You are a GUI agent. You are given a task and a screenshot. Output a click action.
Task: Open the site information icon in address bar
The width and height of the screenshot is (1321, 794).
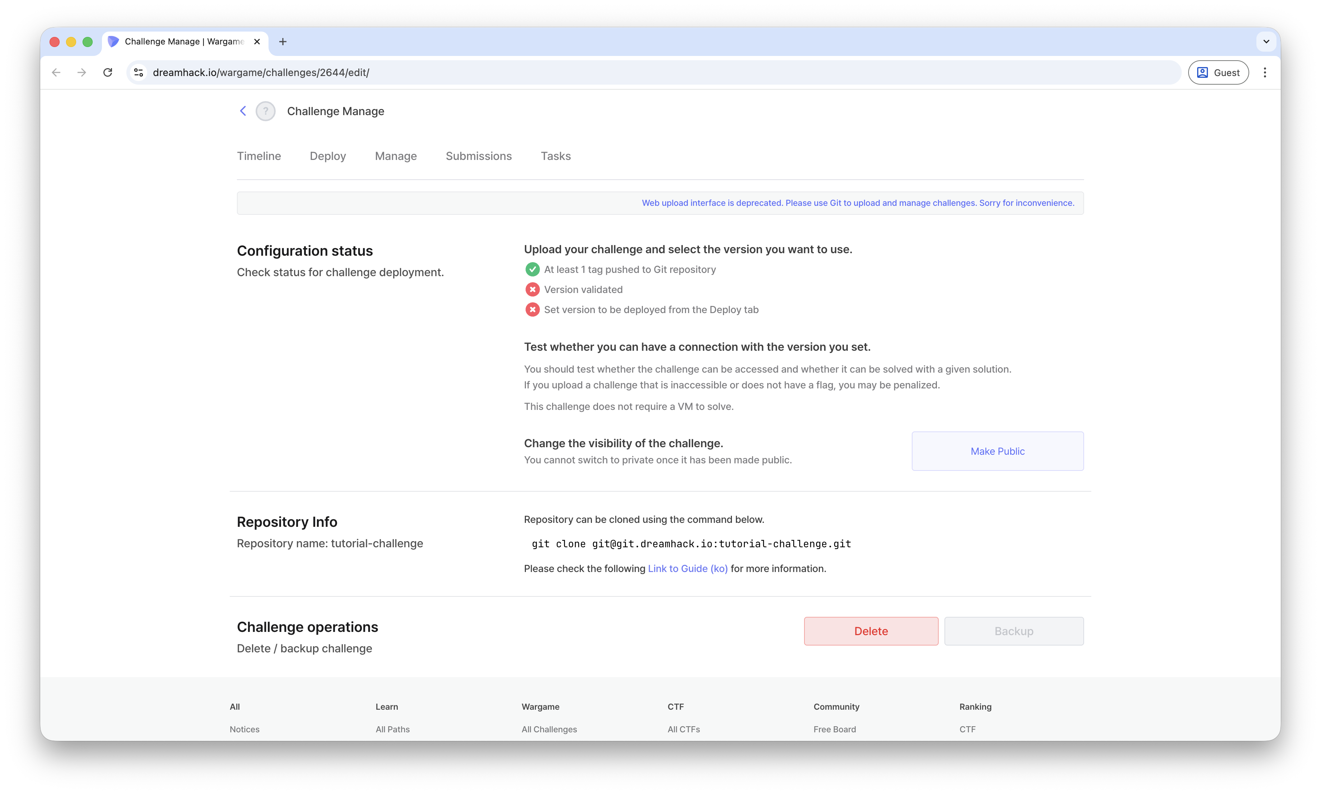click(x=139, y=72)
